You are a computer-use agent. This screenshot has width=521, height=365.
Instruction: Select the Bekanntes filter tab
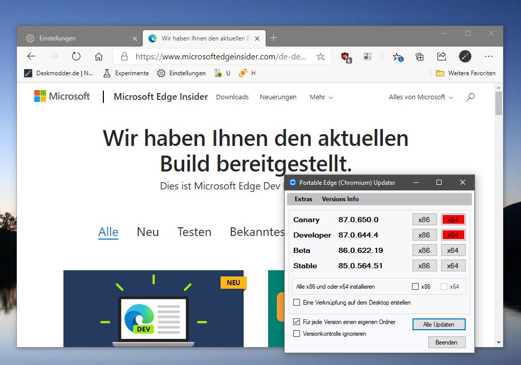[257, 232]
